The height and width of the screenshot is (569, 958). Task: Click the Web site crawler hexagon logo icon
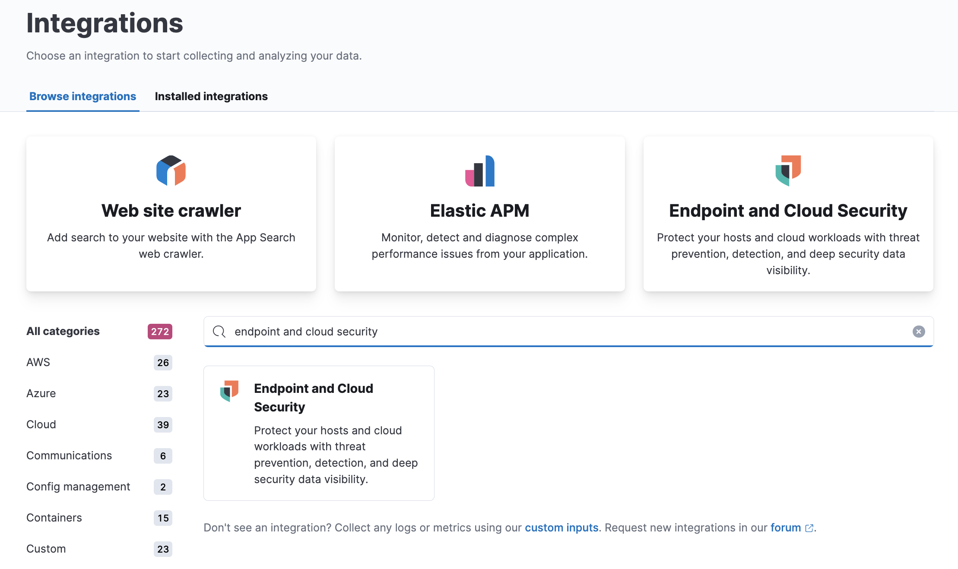pos(171,171)
